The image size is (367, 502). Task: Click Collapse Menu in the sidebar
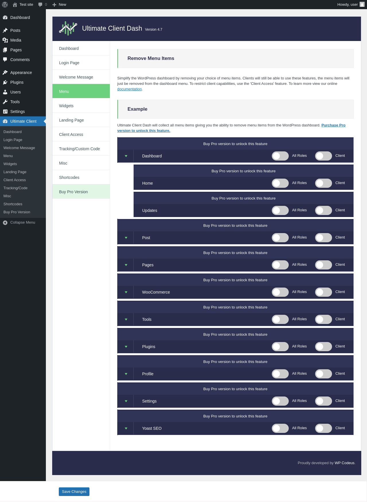click(x=23, y=222)
